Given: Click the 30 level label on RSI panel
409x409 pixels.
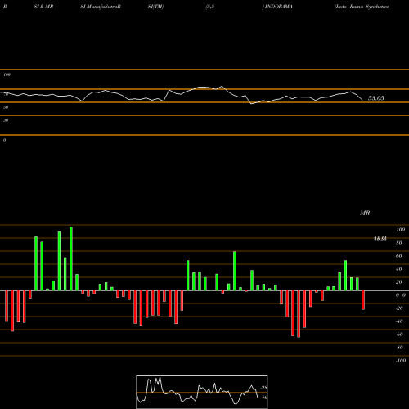Looking at the screenshot, I should point(6,120).
